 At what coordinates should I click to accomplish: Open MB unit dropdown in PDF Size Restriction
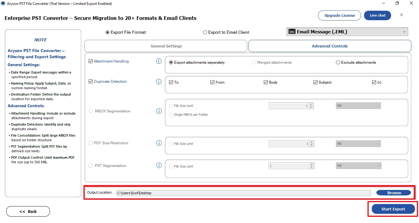coord(358,144)
